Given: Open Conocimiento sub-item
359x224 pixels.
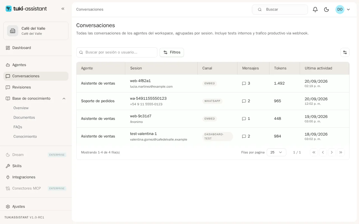Looking at the screenshot, I should tap(25, 137).
